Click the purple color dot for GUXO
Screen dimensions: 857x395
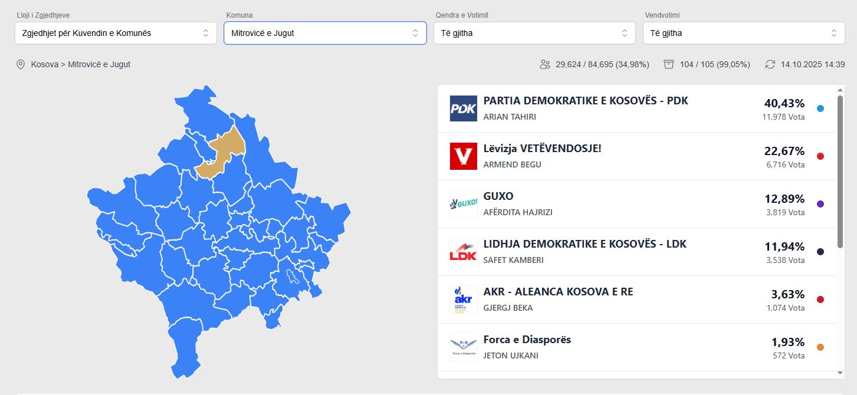[820, 204]
